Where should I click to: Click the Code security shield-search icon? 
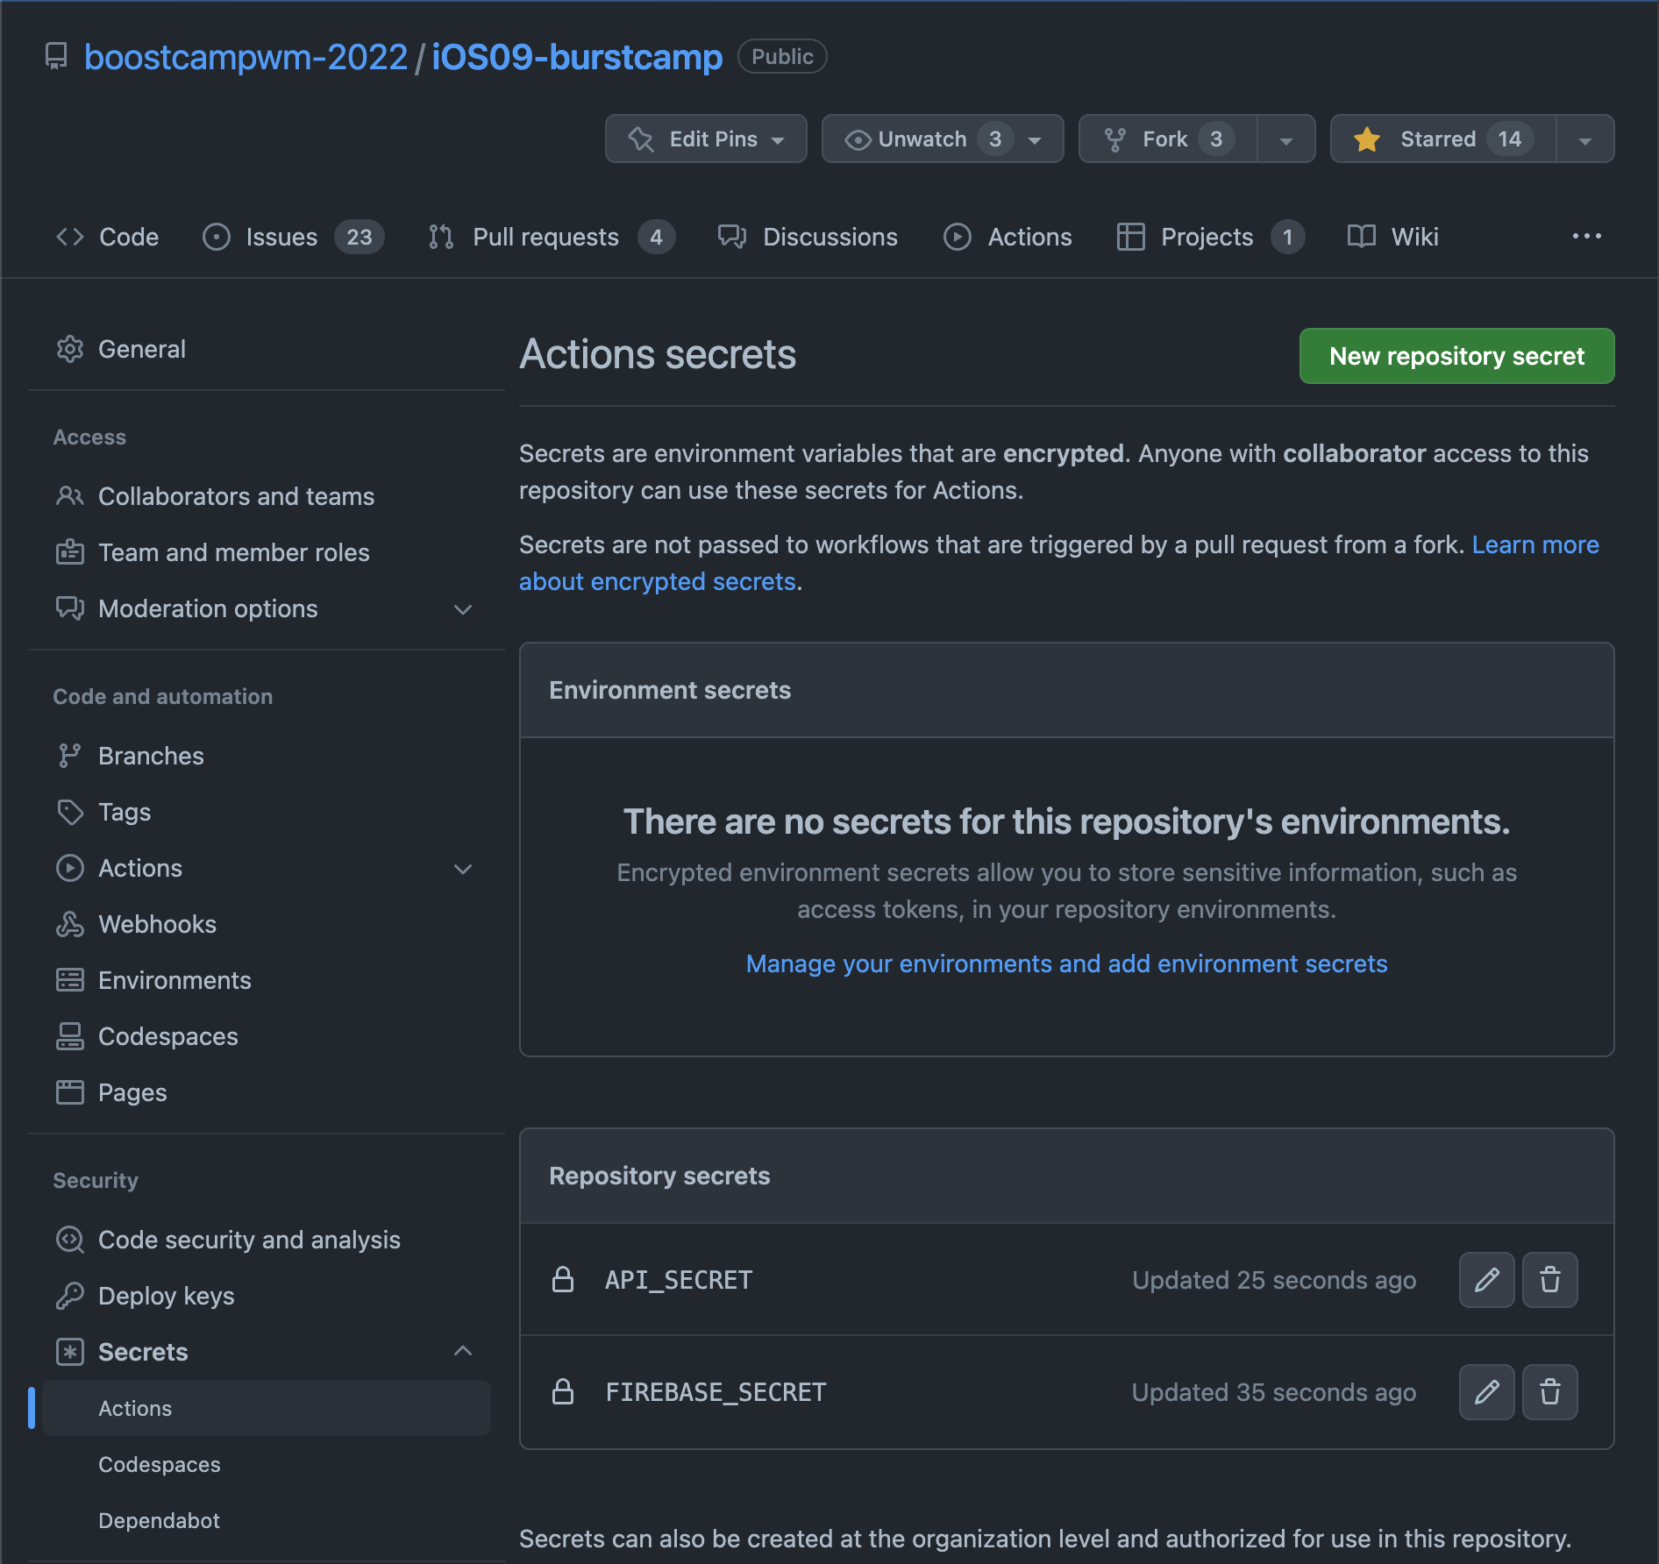[x=70, y=1240]
